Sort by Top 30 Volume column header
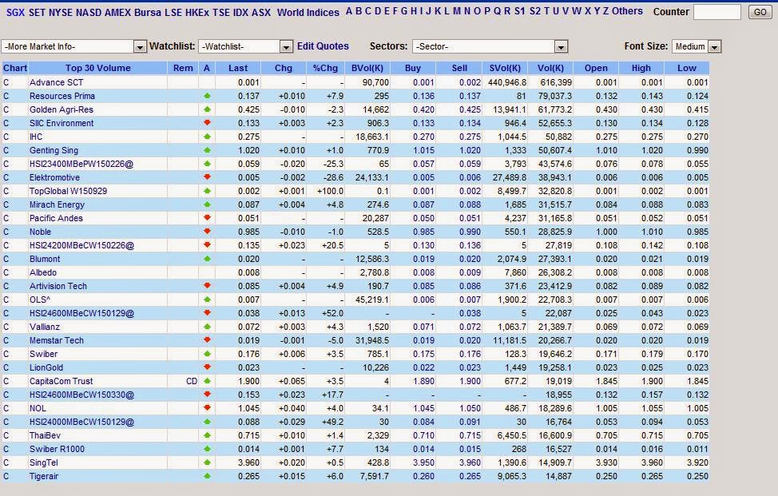778x496 pixels. 97,68
